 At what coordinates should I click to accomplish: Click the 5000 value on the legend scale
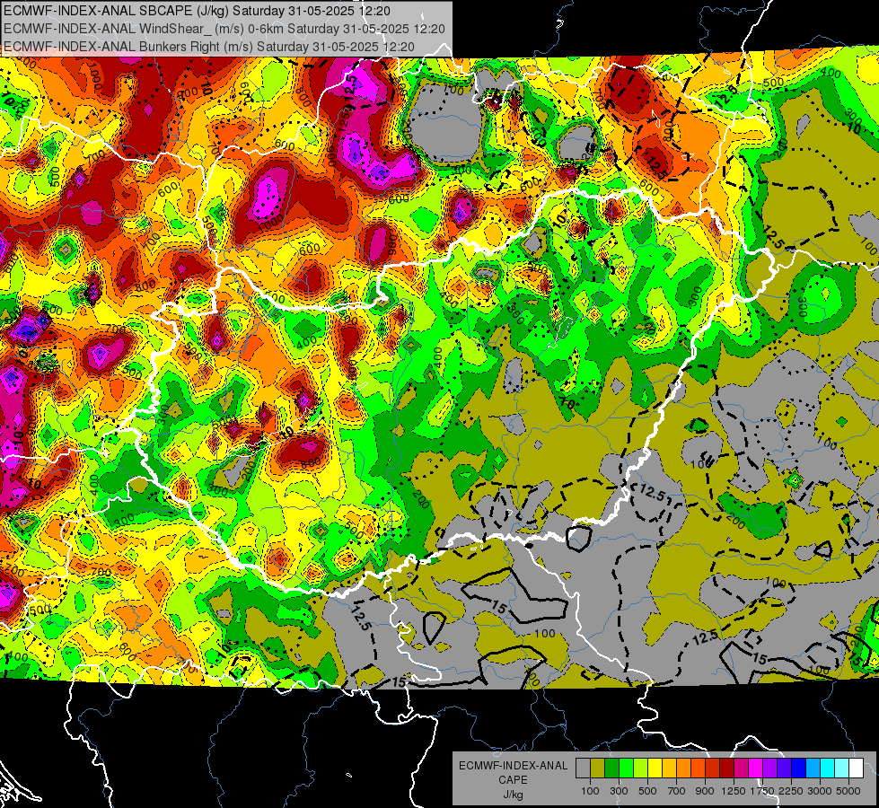coord(848,791)
